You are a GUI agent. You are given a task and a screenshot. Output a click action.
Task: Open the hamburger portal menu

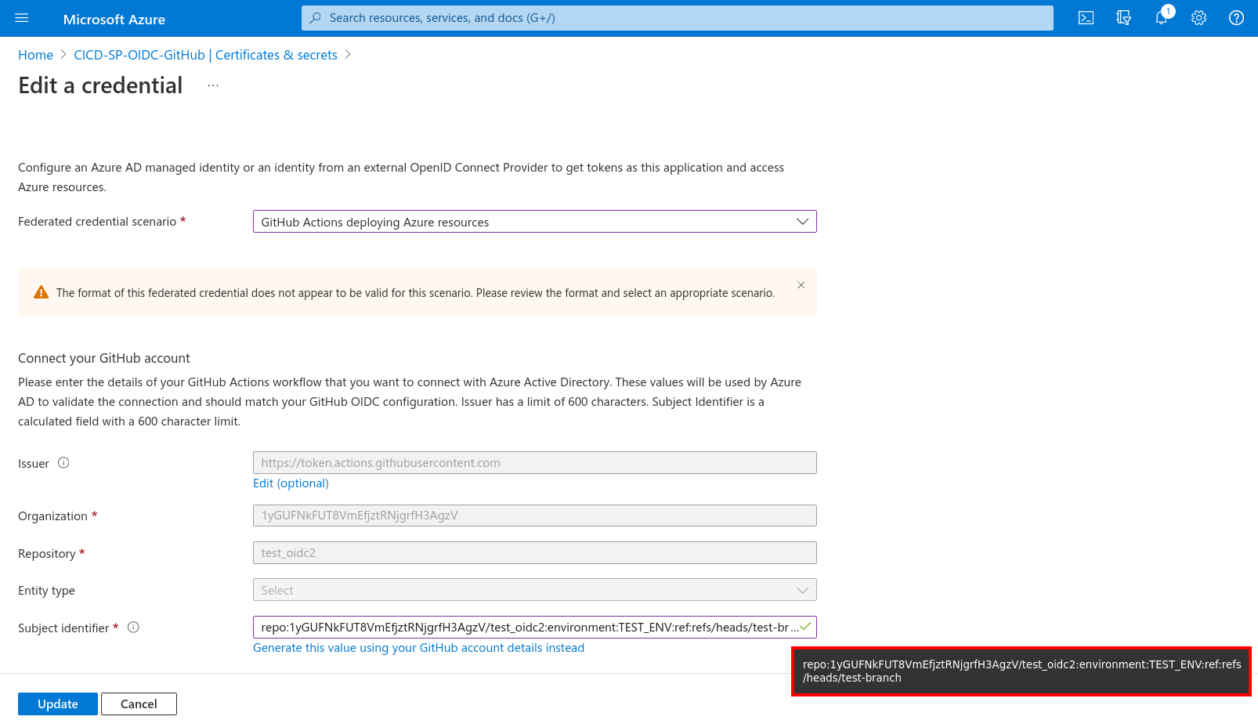(x=22, y=18)
